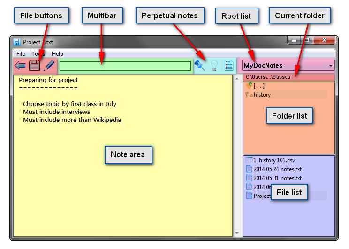Open the Tools menu
349x249 pixels.
pyautogui.click(x=38, y=54)
